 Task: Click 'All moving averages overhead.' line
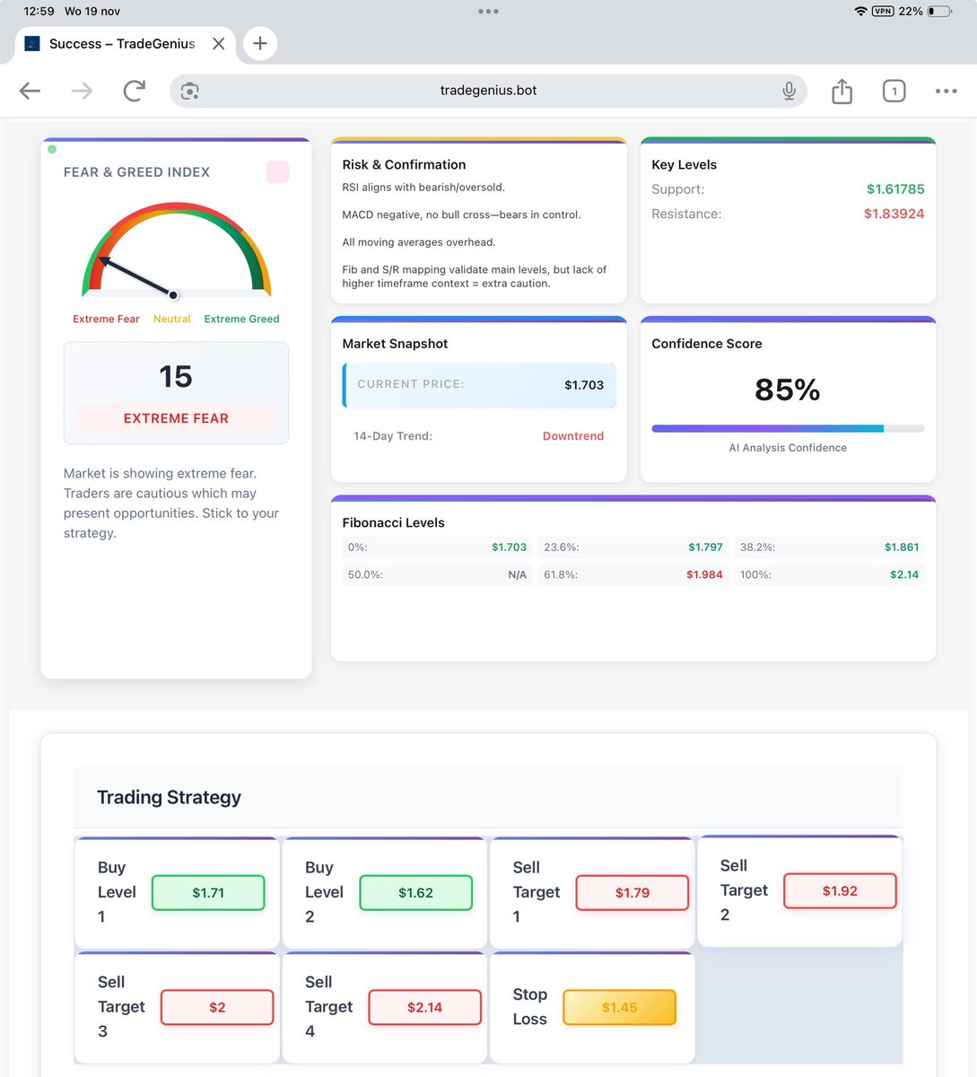point(418,242)
